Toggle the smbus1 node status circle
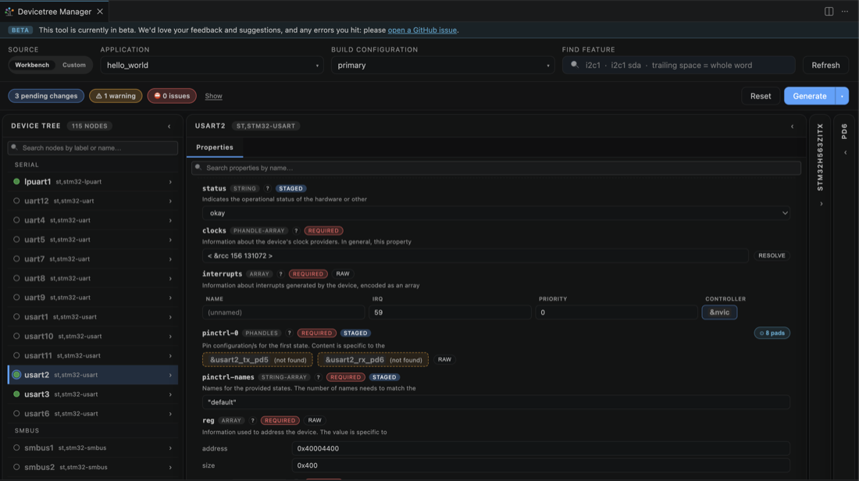 (16, 447)
